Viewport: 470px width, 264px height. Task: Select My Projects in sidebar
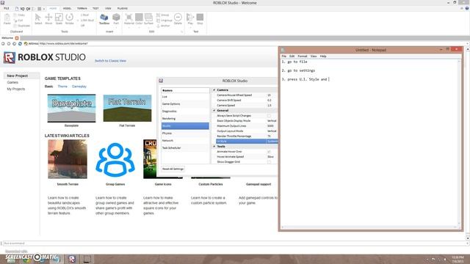(x=16, y=89)
